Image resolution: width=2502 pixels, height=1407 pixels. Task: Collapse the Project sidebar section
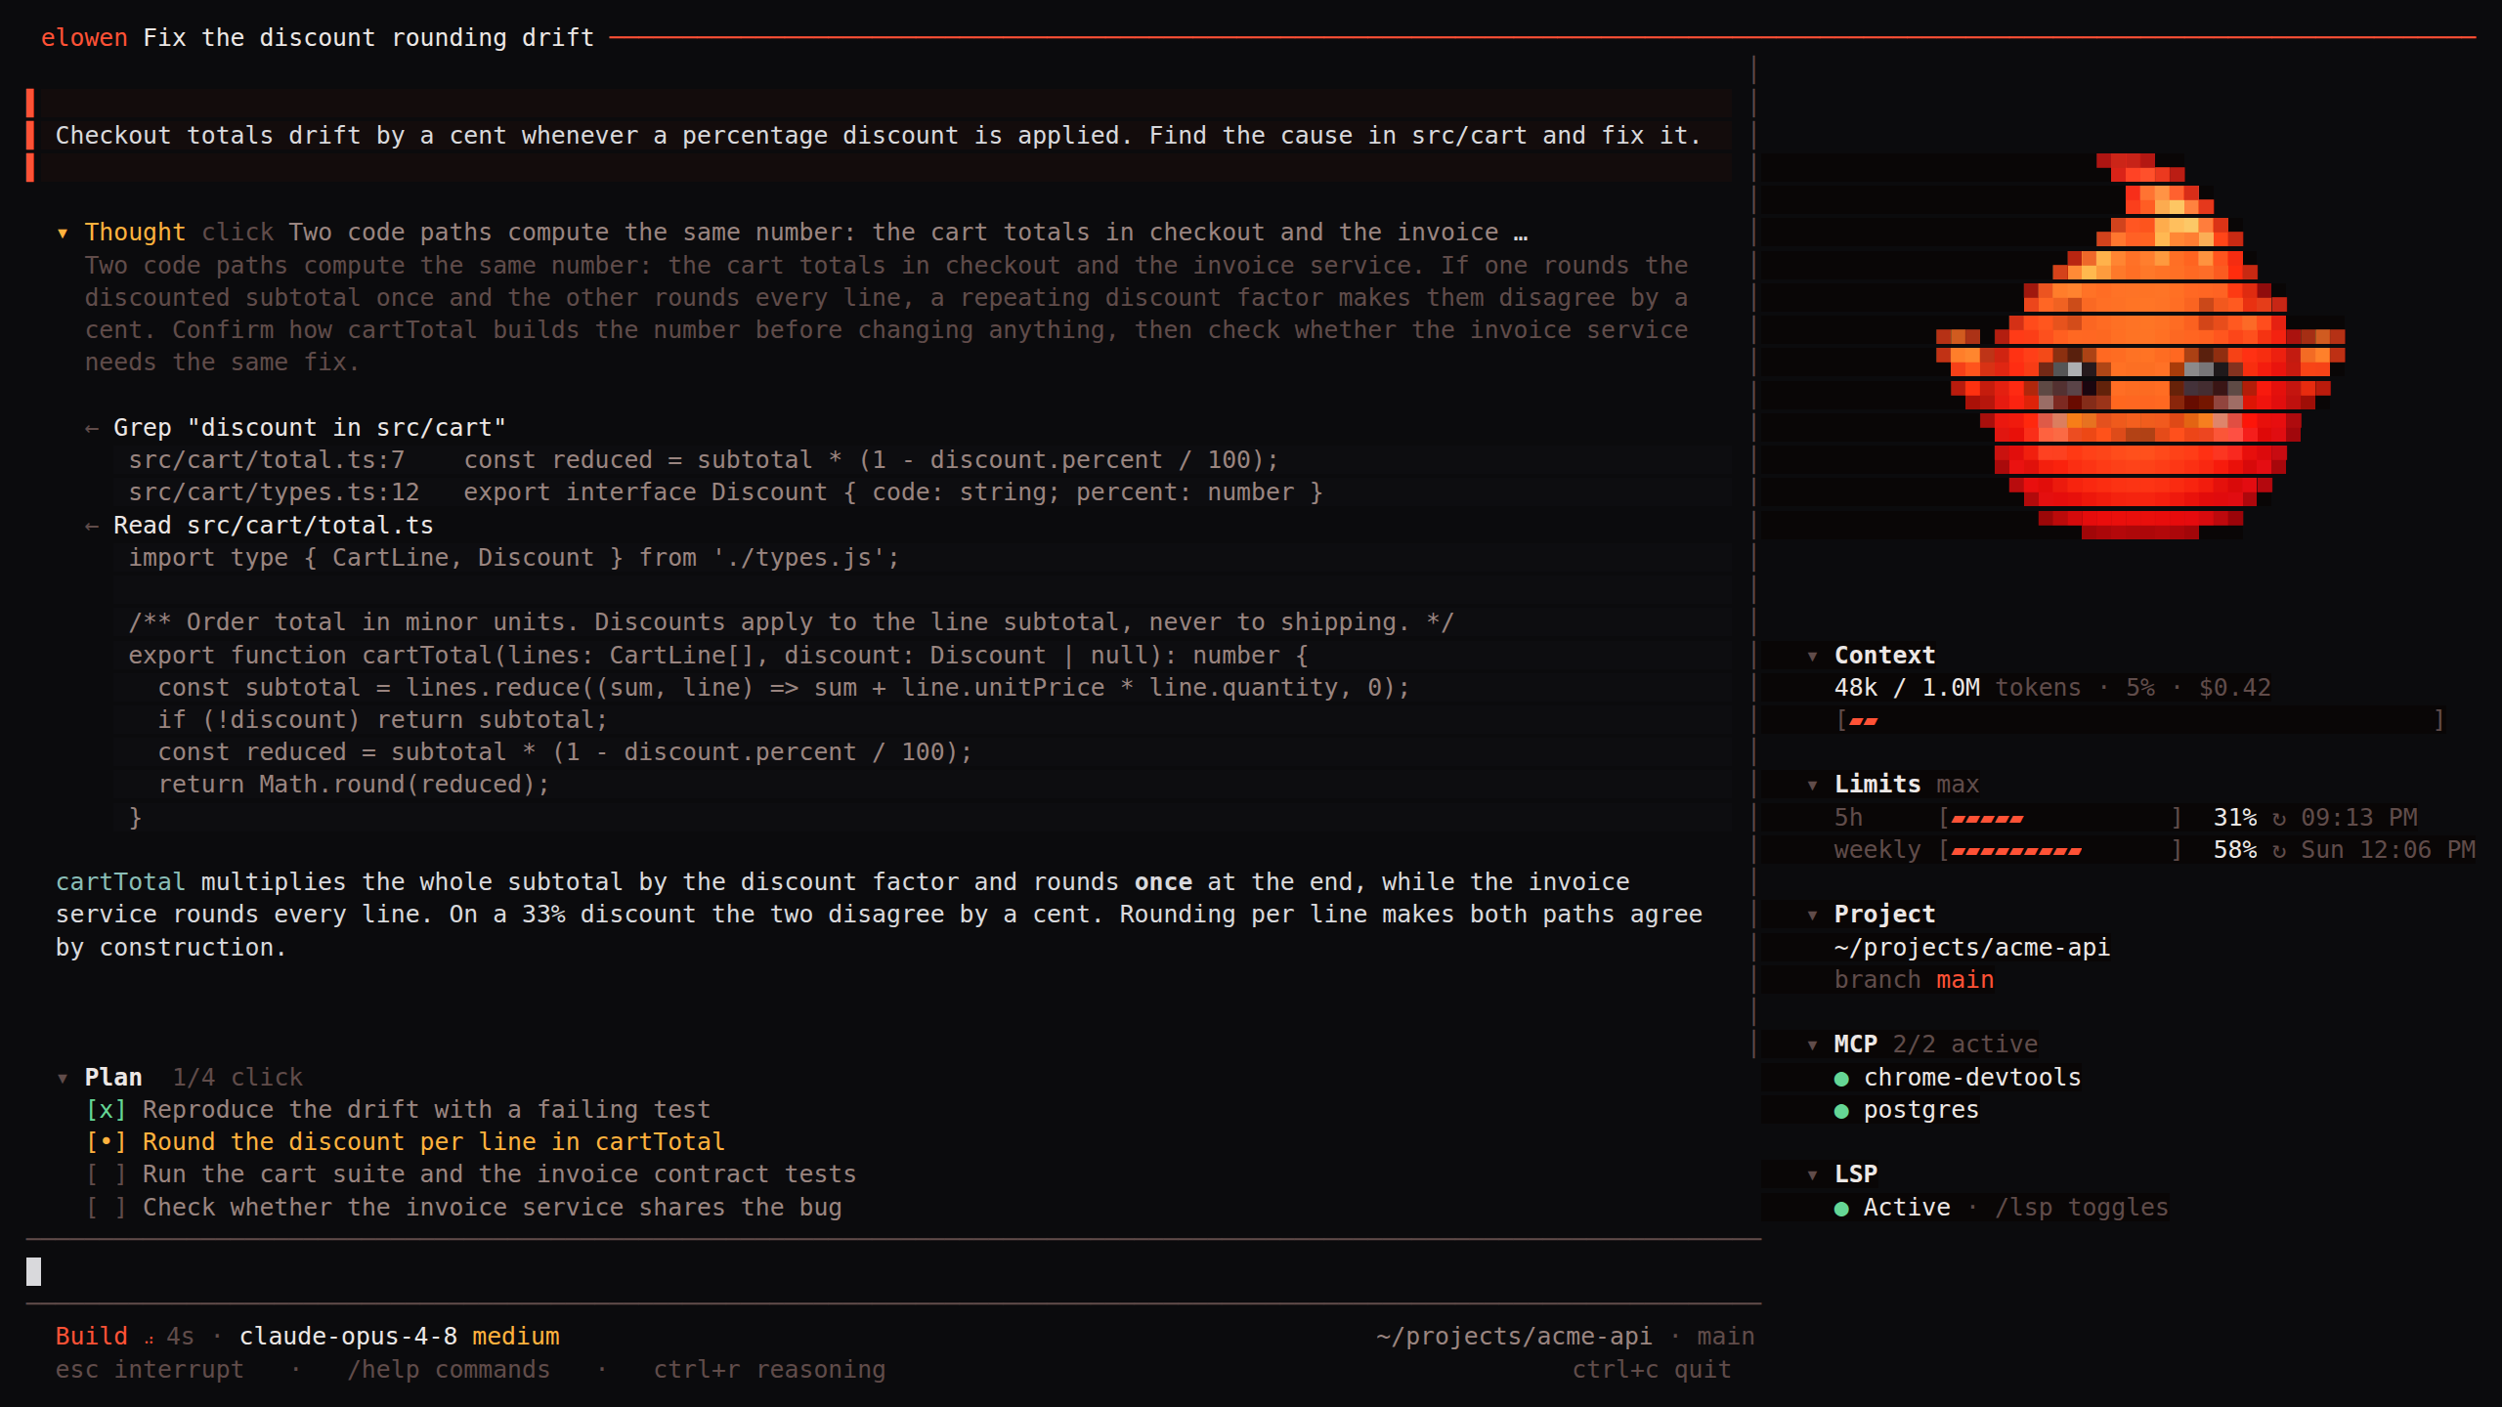point(1812,915)
